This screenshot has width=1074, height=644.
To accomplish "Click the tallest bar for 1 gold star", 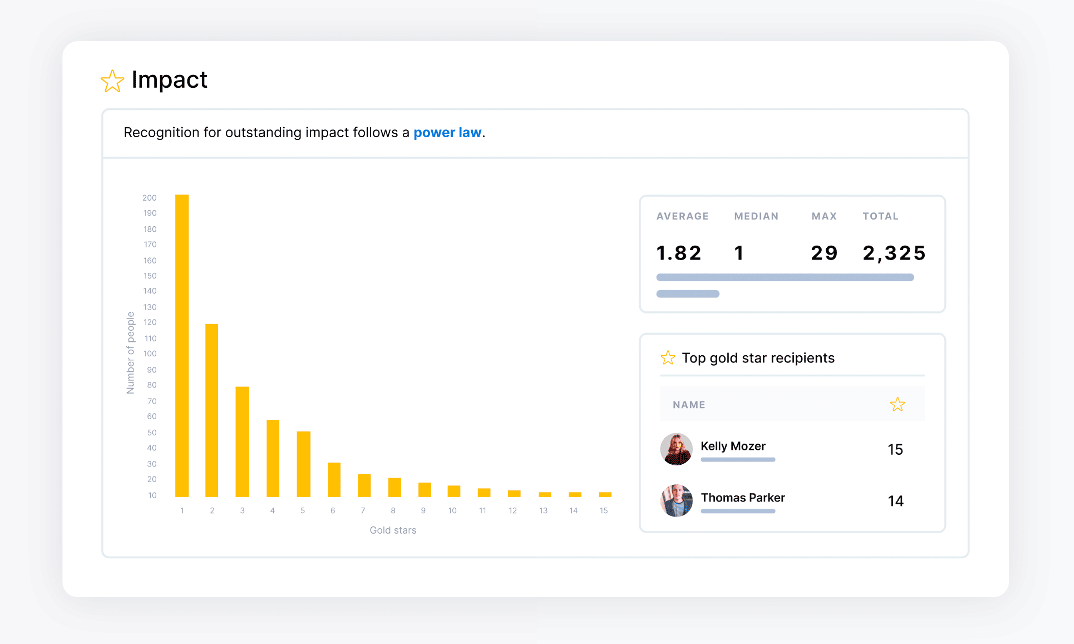I will click(x=182, y=345).
